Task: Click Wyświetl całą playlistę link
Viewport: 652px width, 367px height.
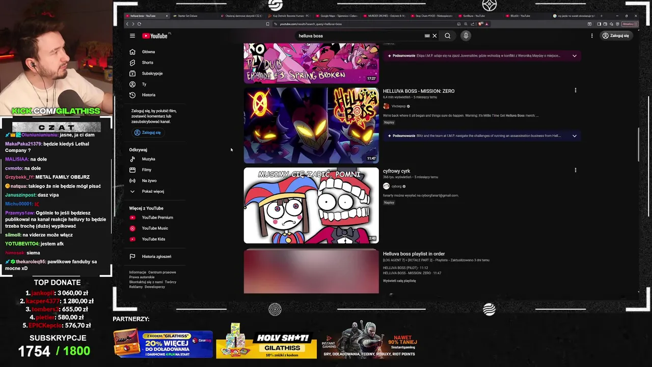Action: [399, 281]
